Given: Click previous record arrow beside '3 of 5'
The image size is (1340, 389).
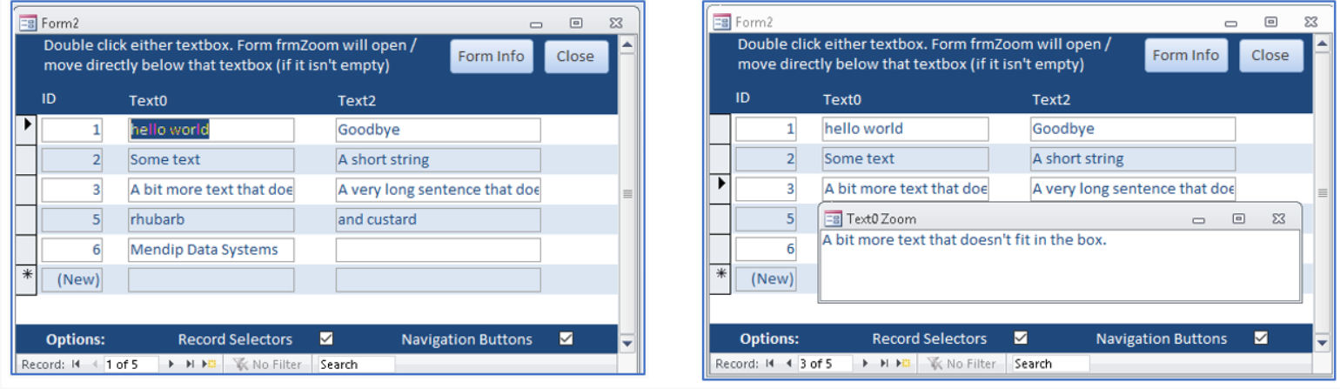Looking at the screenshot, I should tap(789, 365).
